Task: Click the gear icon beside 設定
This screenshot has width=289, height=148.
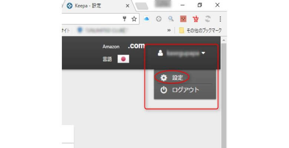Action: (x=164, y=78)
